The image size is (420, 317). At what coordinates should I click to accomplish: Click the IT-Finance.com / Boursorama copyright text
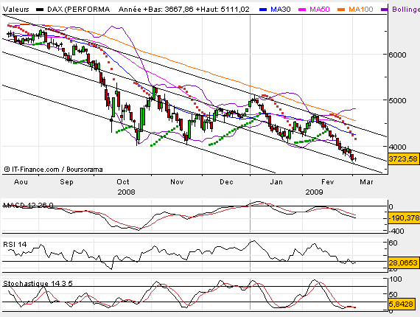coord(53,170)
